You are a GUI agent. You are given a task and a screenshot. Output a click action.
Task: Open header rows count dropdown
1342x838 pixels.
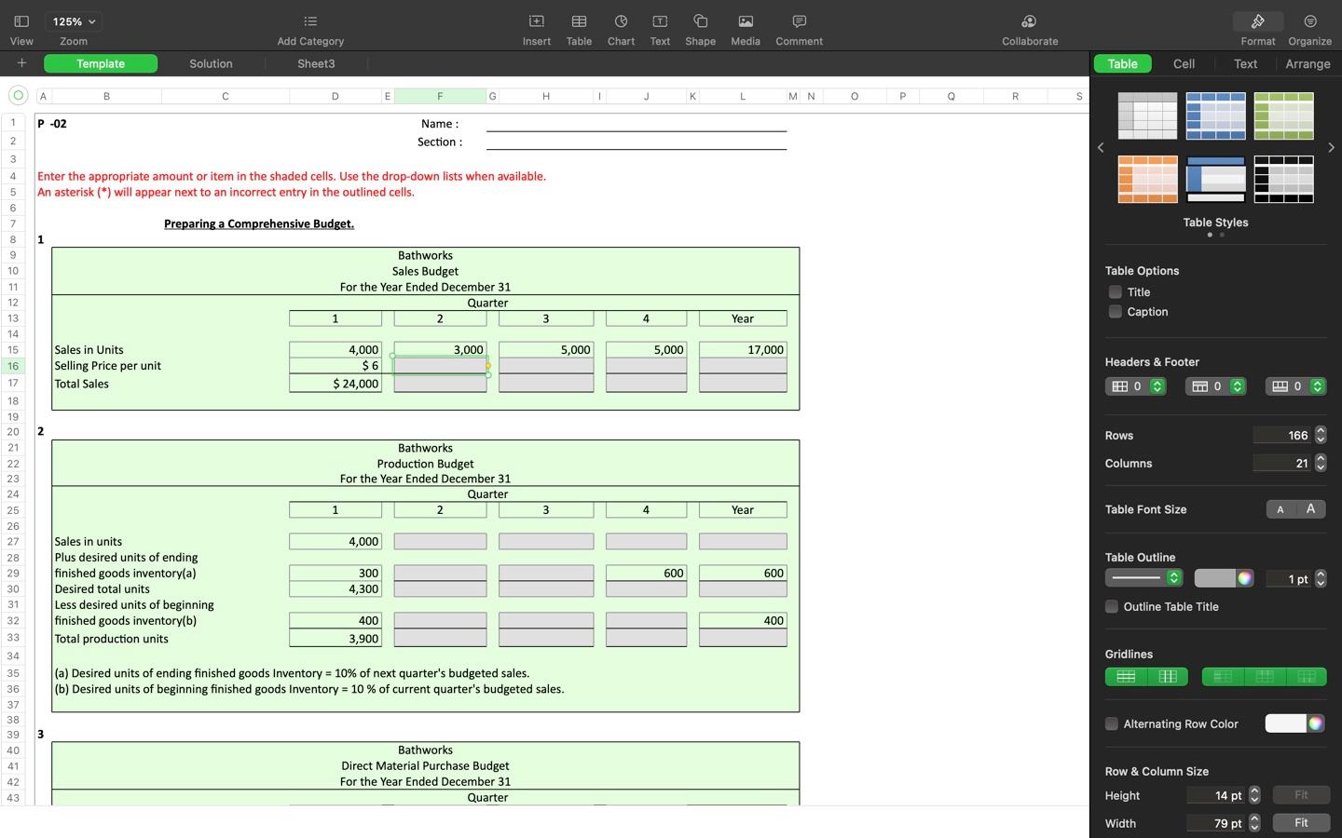tap(1216, 386)
